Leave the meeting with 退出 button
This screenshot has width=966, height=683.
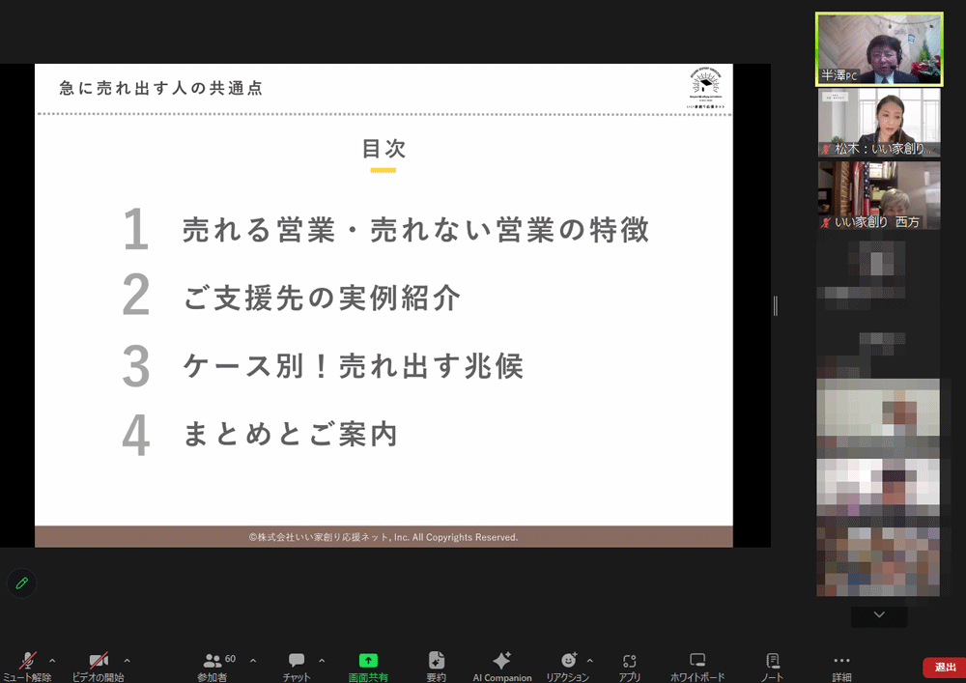coord(944,668)
